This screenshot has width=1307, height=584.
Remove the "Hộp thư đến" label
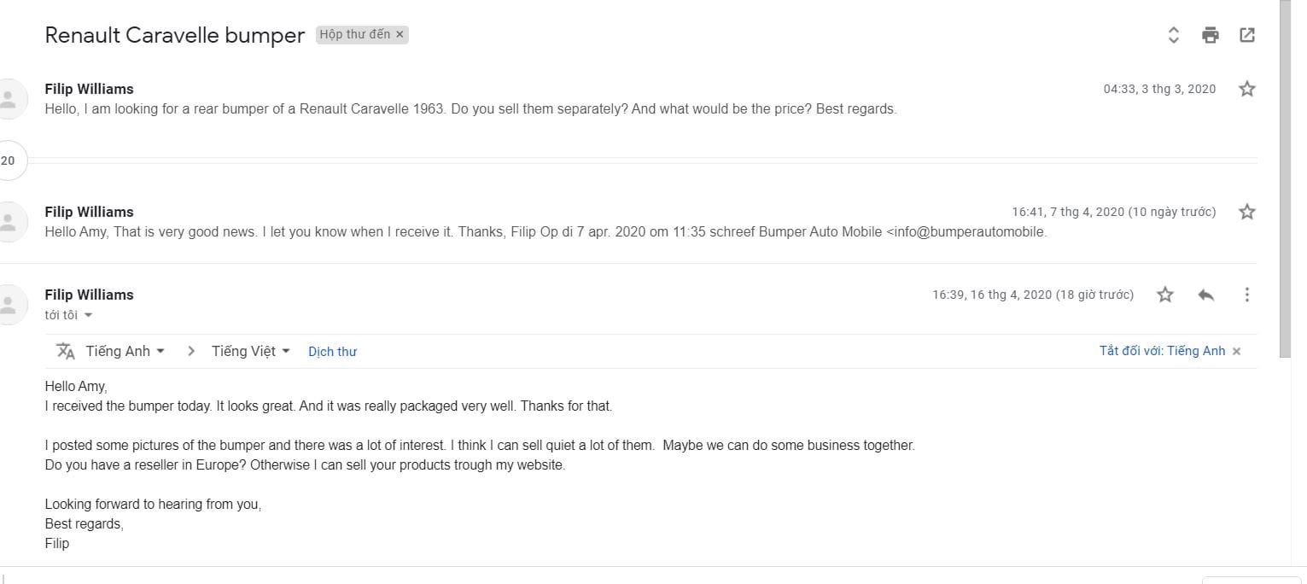[400, 35]
